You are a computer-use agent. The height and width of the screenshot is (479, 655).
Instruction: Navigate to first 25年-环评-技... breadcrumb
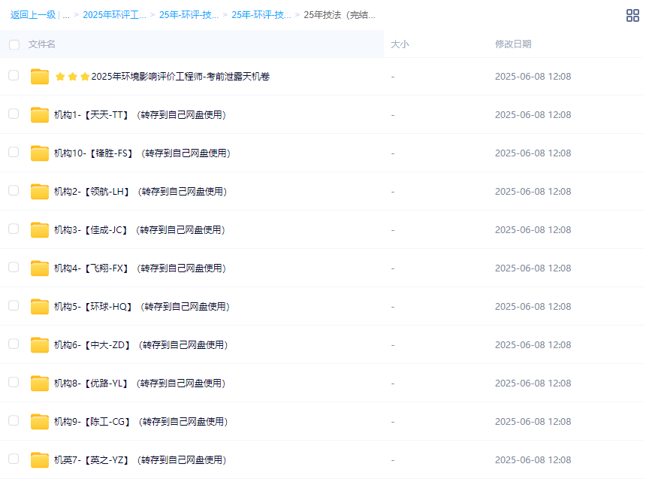pos(189,15)
